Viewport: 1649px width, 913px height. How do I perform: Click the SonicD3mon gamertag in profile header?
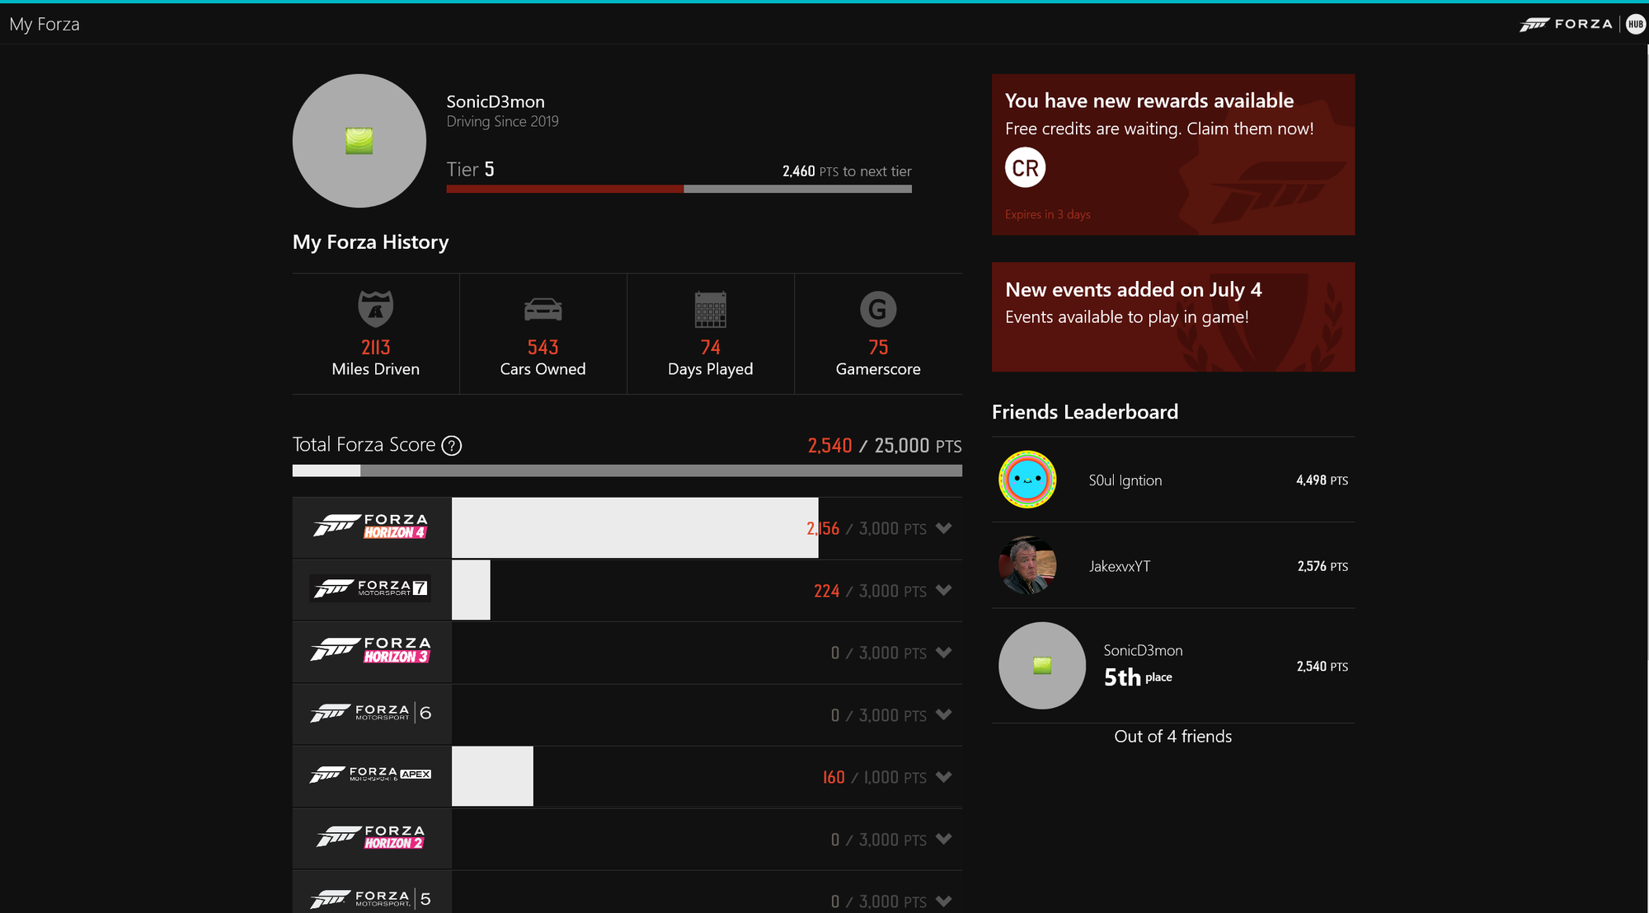click(x=496, y=101)
